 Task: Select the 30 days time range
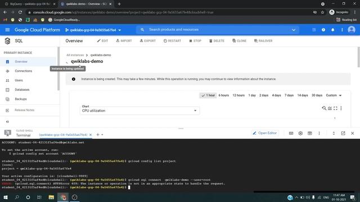317,95
